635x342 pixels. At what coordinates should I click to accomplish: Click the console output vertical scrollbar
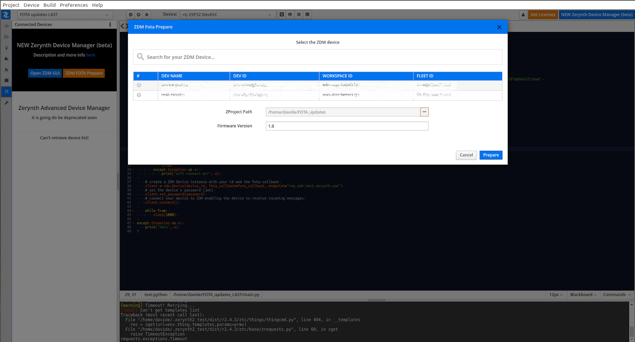[x=631, y=321]
